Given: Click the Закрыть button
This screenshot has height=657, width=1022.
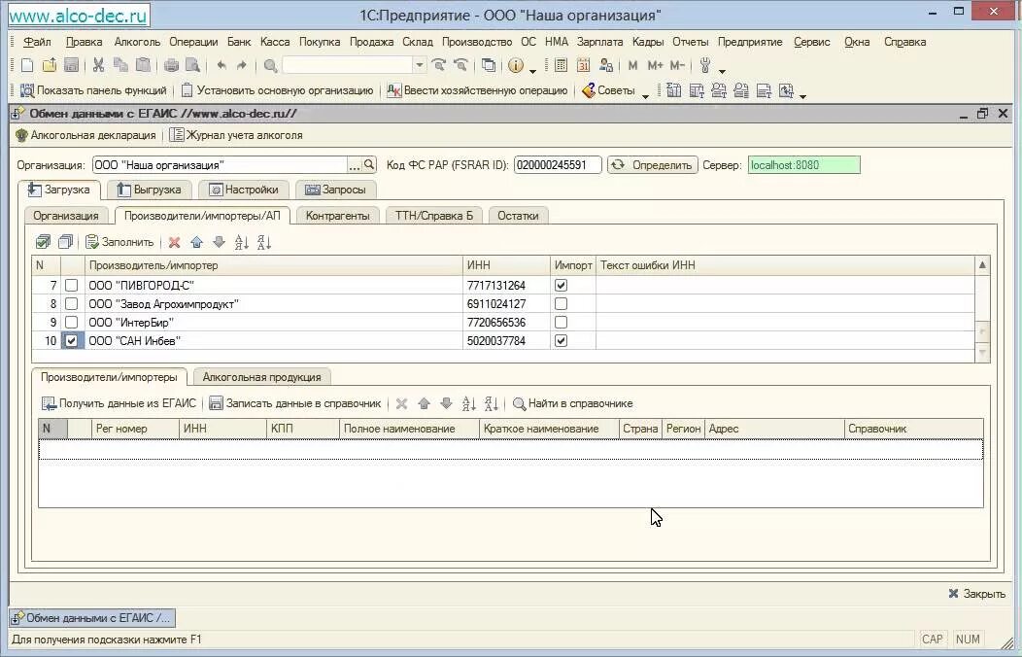Looking at the screenshot, I should (x=976, y=594).
